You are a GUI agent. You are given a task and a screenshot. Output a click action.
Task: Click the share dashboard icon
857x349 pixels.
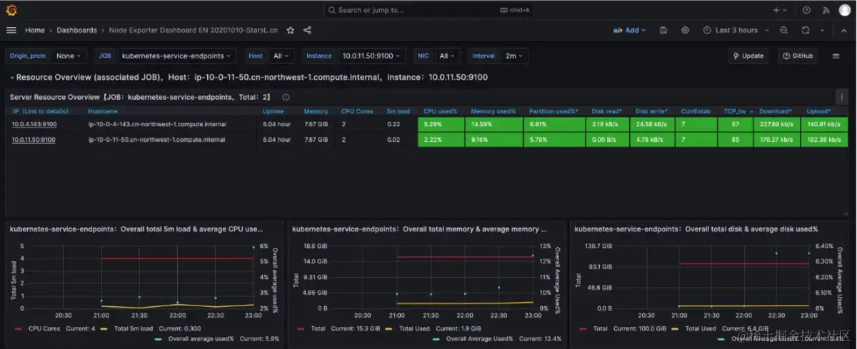(307, 31)
